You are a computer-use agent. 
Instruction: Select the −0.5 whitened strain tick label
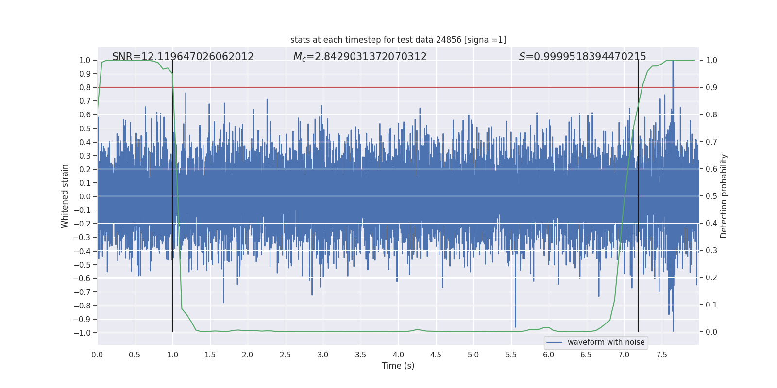pyautogui.click(x=82, y=265)
